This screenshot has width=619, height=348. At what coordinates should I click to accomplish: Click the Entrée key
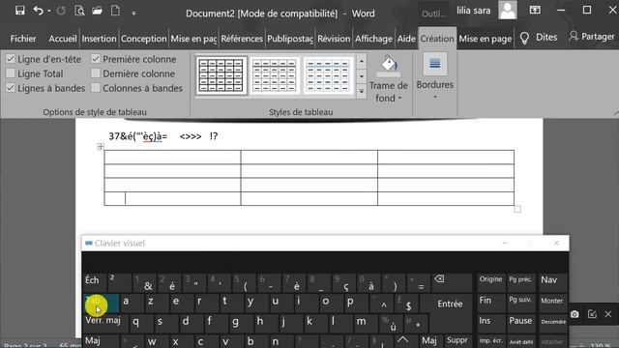point(450,304)
